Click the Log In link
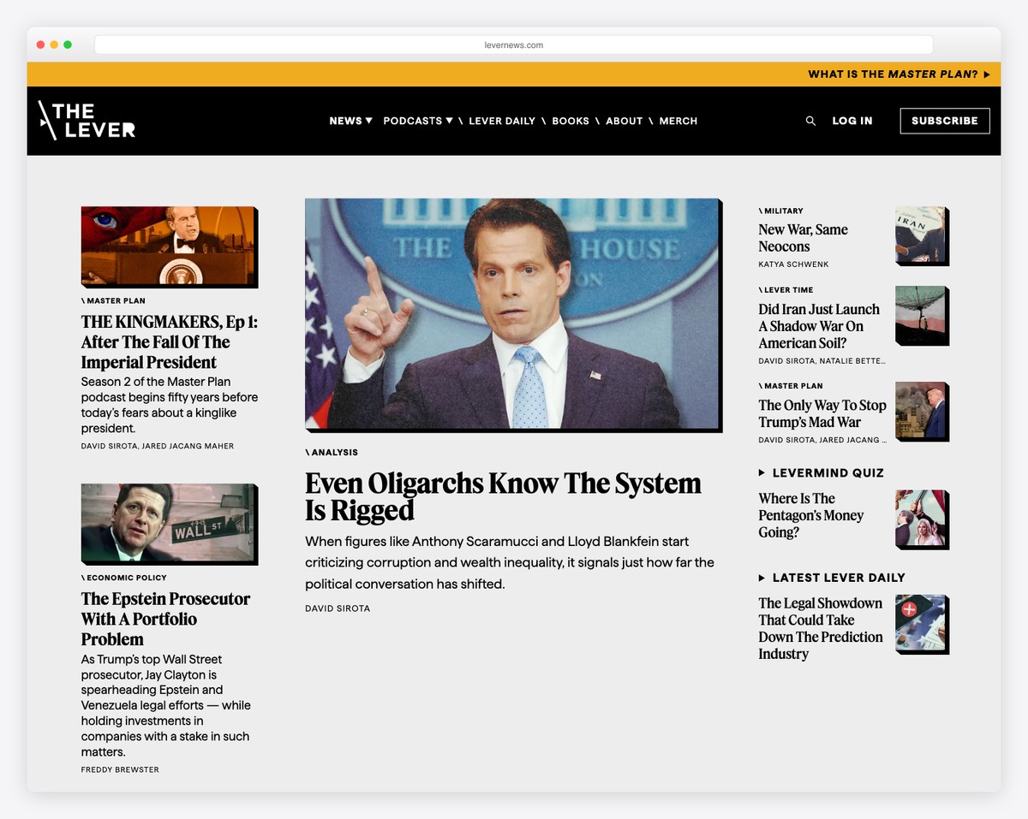 852,121
